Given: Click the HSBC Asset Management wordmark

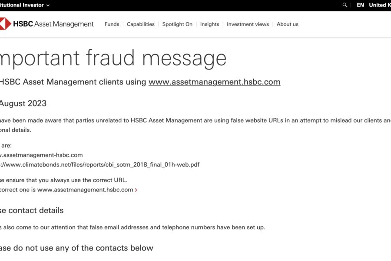Looking at the screenshot, I should click(x=53, y=24).
